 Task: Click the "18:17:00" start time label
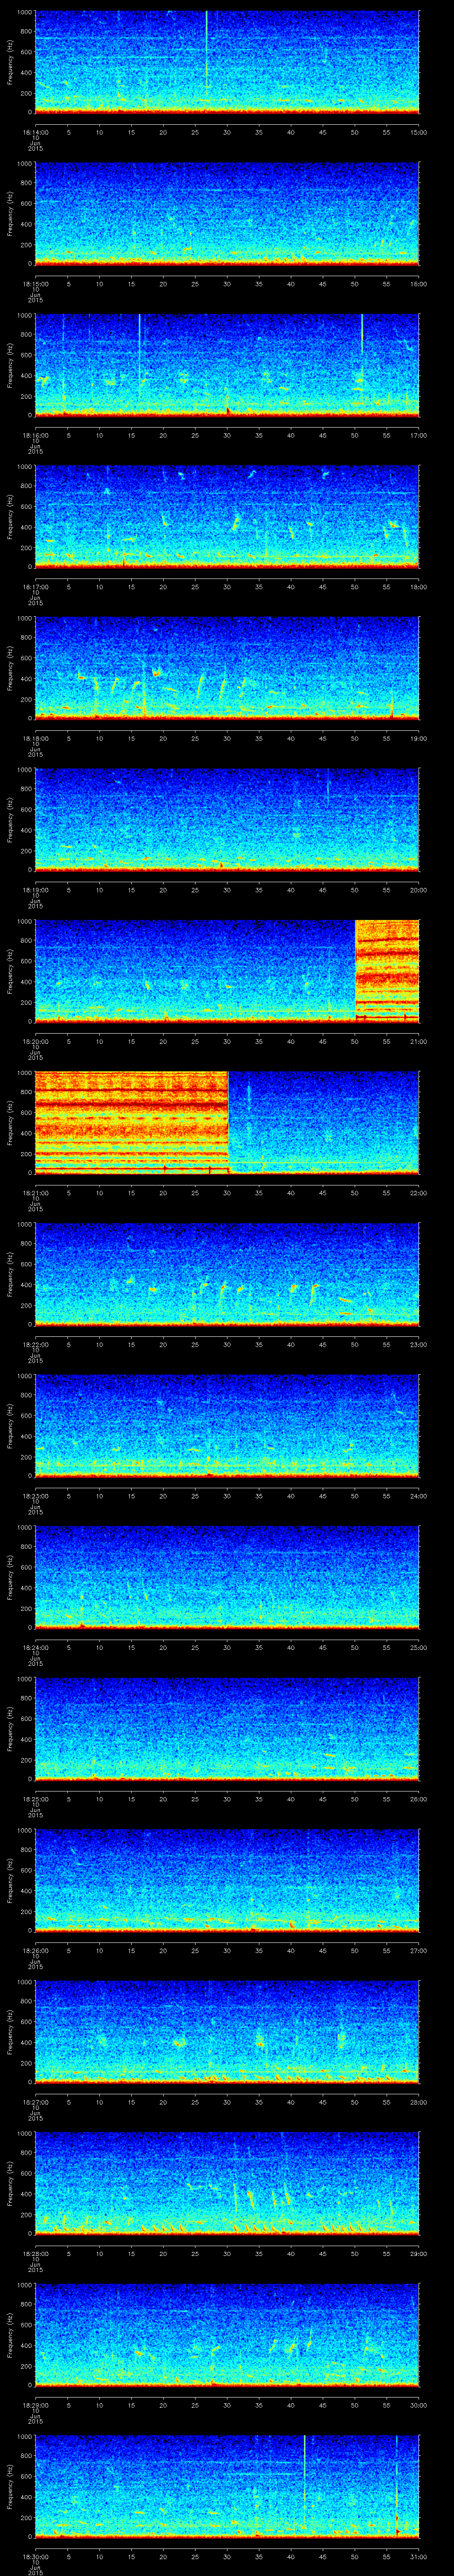pos(35,586)
